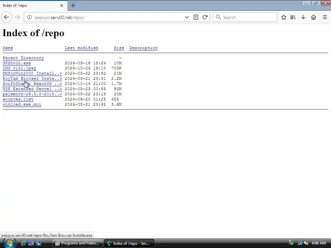The image size is (331, 248).
Task: Go back using the browser back arrow
Action: pos(6,17)
